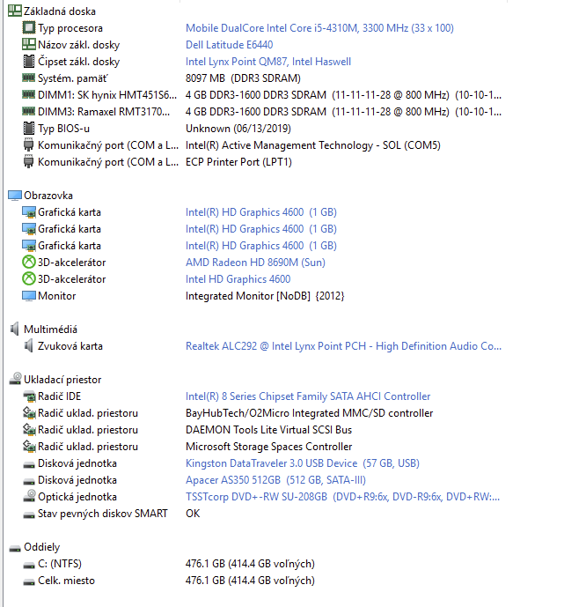Viewport: 564px width, 607px height.
Task: Open the TSSTcorp DVD+-RW SU-208GB link
Action: pos(342,497)
